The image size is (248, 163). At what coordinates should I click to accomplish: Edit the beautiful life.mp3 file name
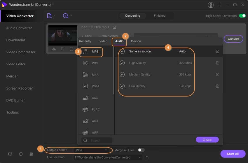(114, 27)
